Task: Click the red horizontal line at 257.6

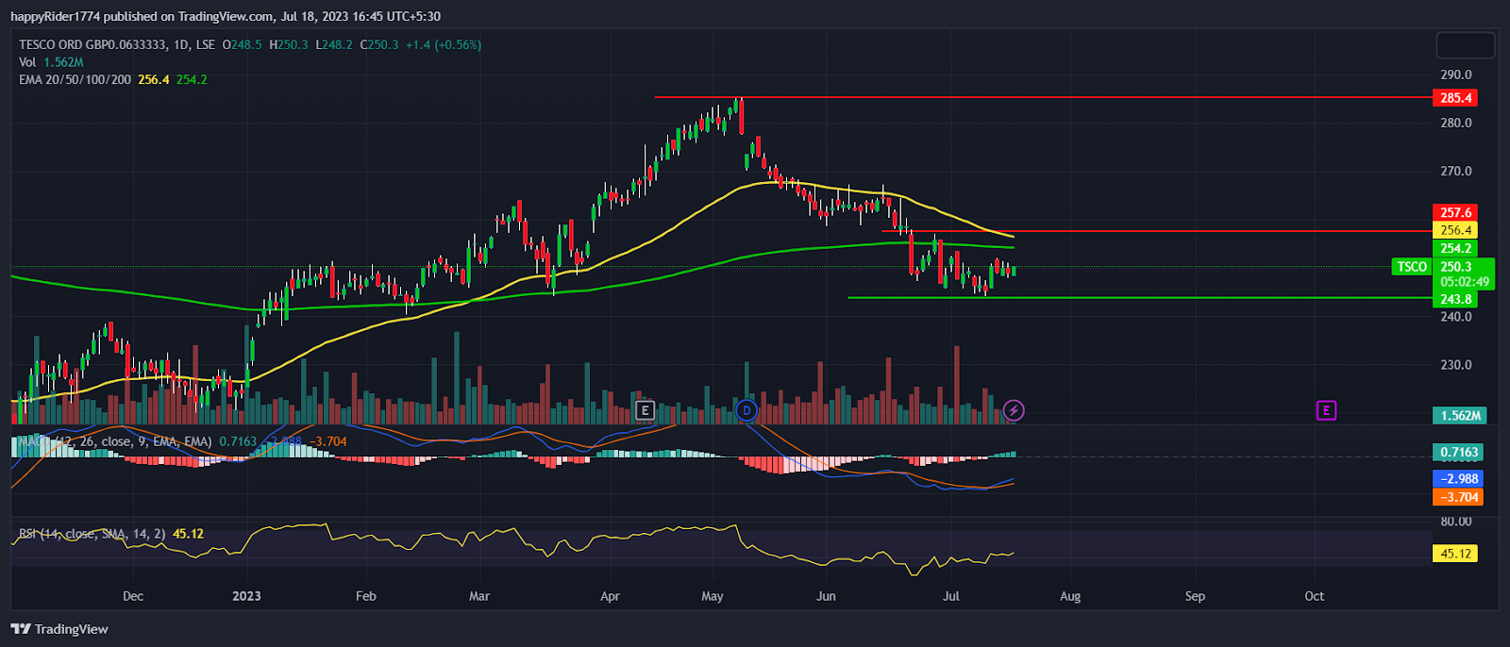Action: point(1157,231)
